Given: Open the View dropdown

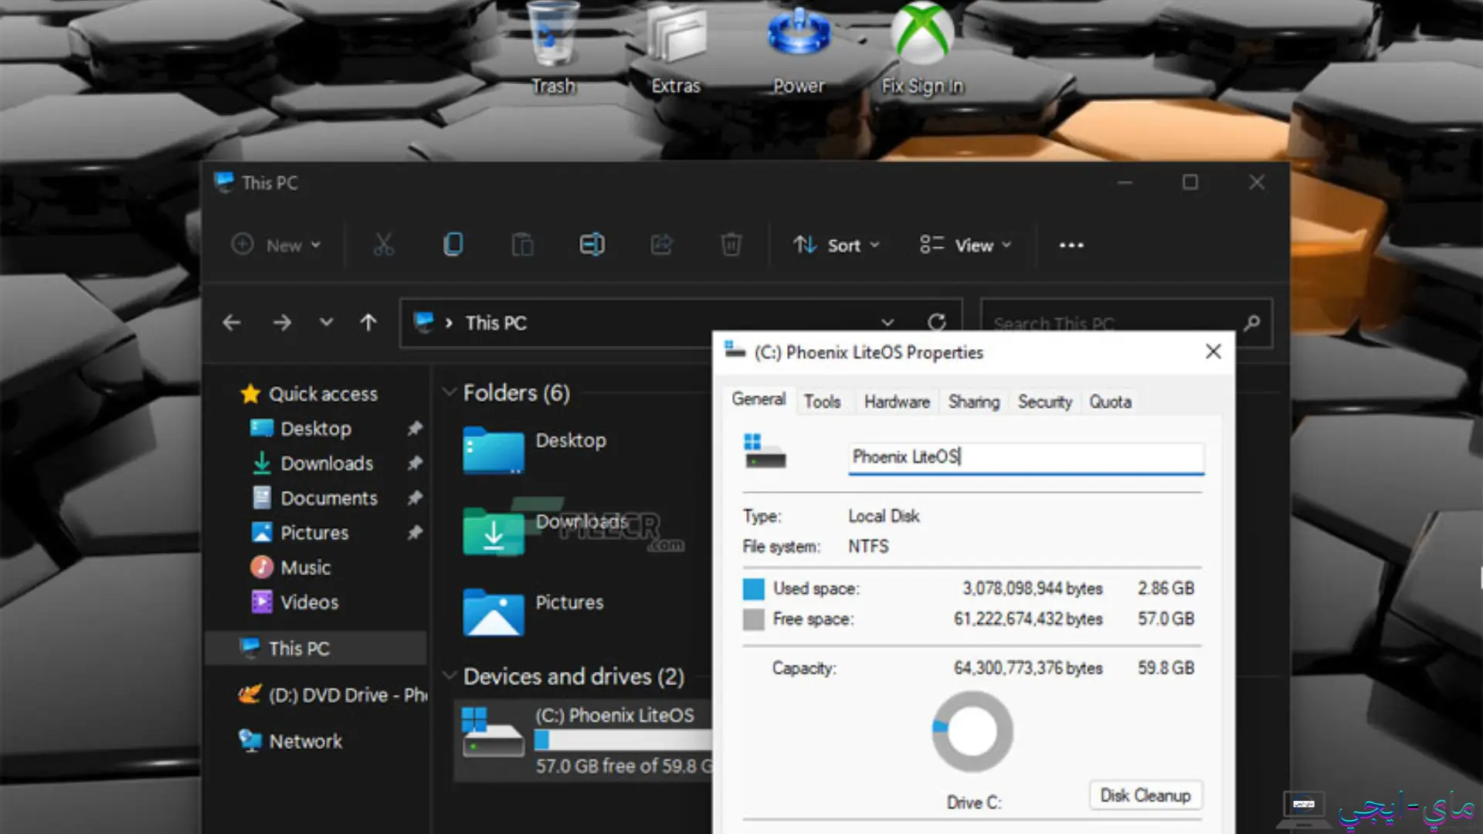Looking at the screenshot, I should tap(965, 245).
